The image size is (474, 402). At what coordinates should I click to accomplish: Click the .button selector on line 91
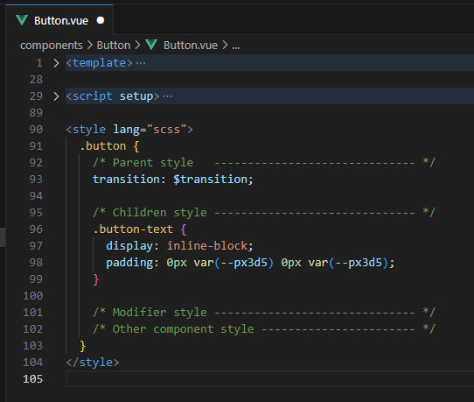[102, 146]
